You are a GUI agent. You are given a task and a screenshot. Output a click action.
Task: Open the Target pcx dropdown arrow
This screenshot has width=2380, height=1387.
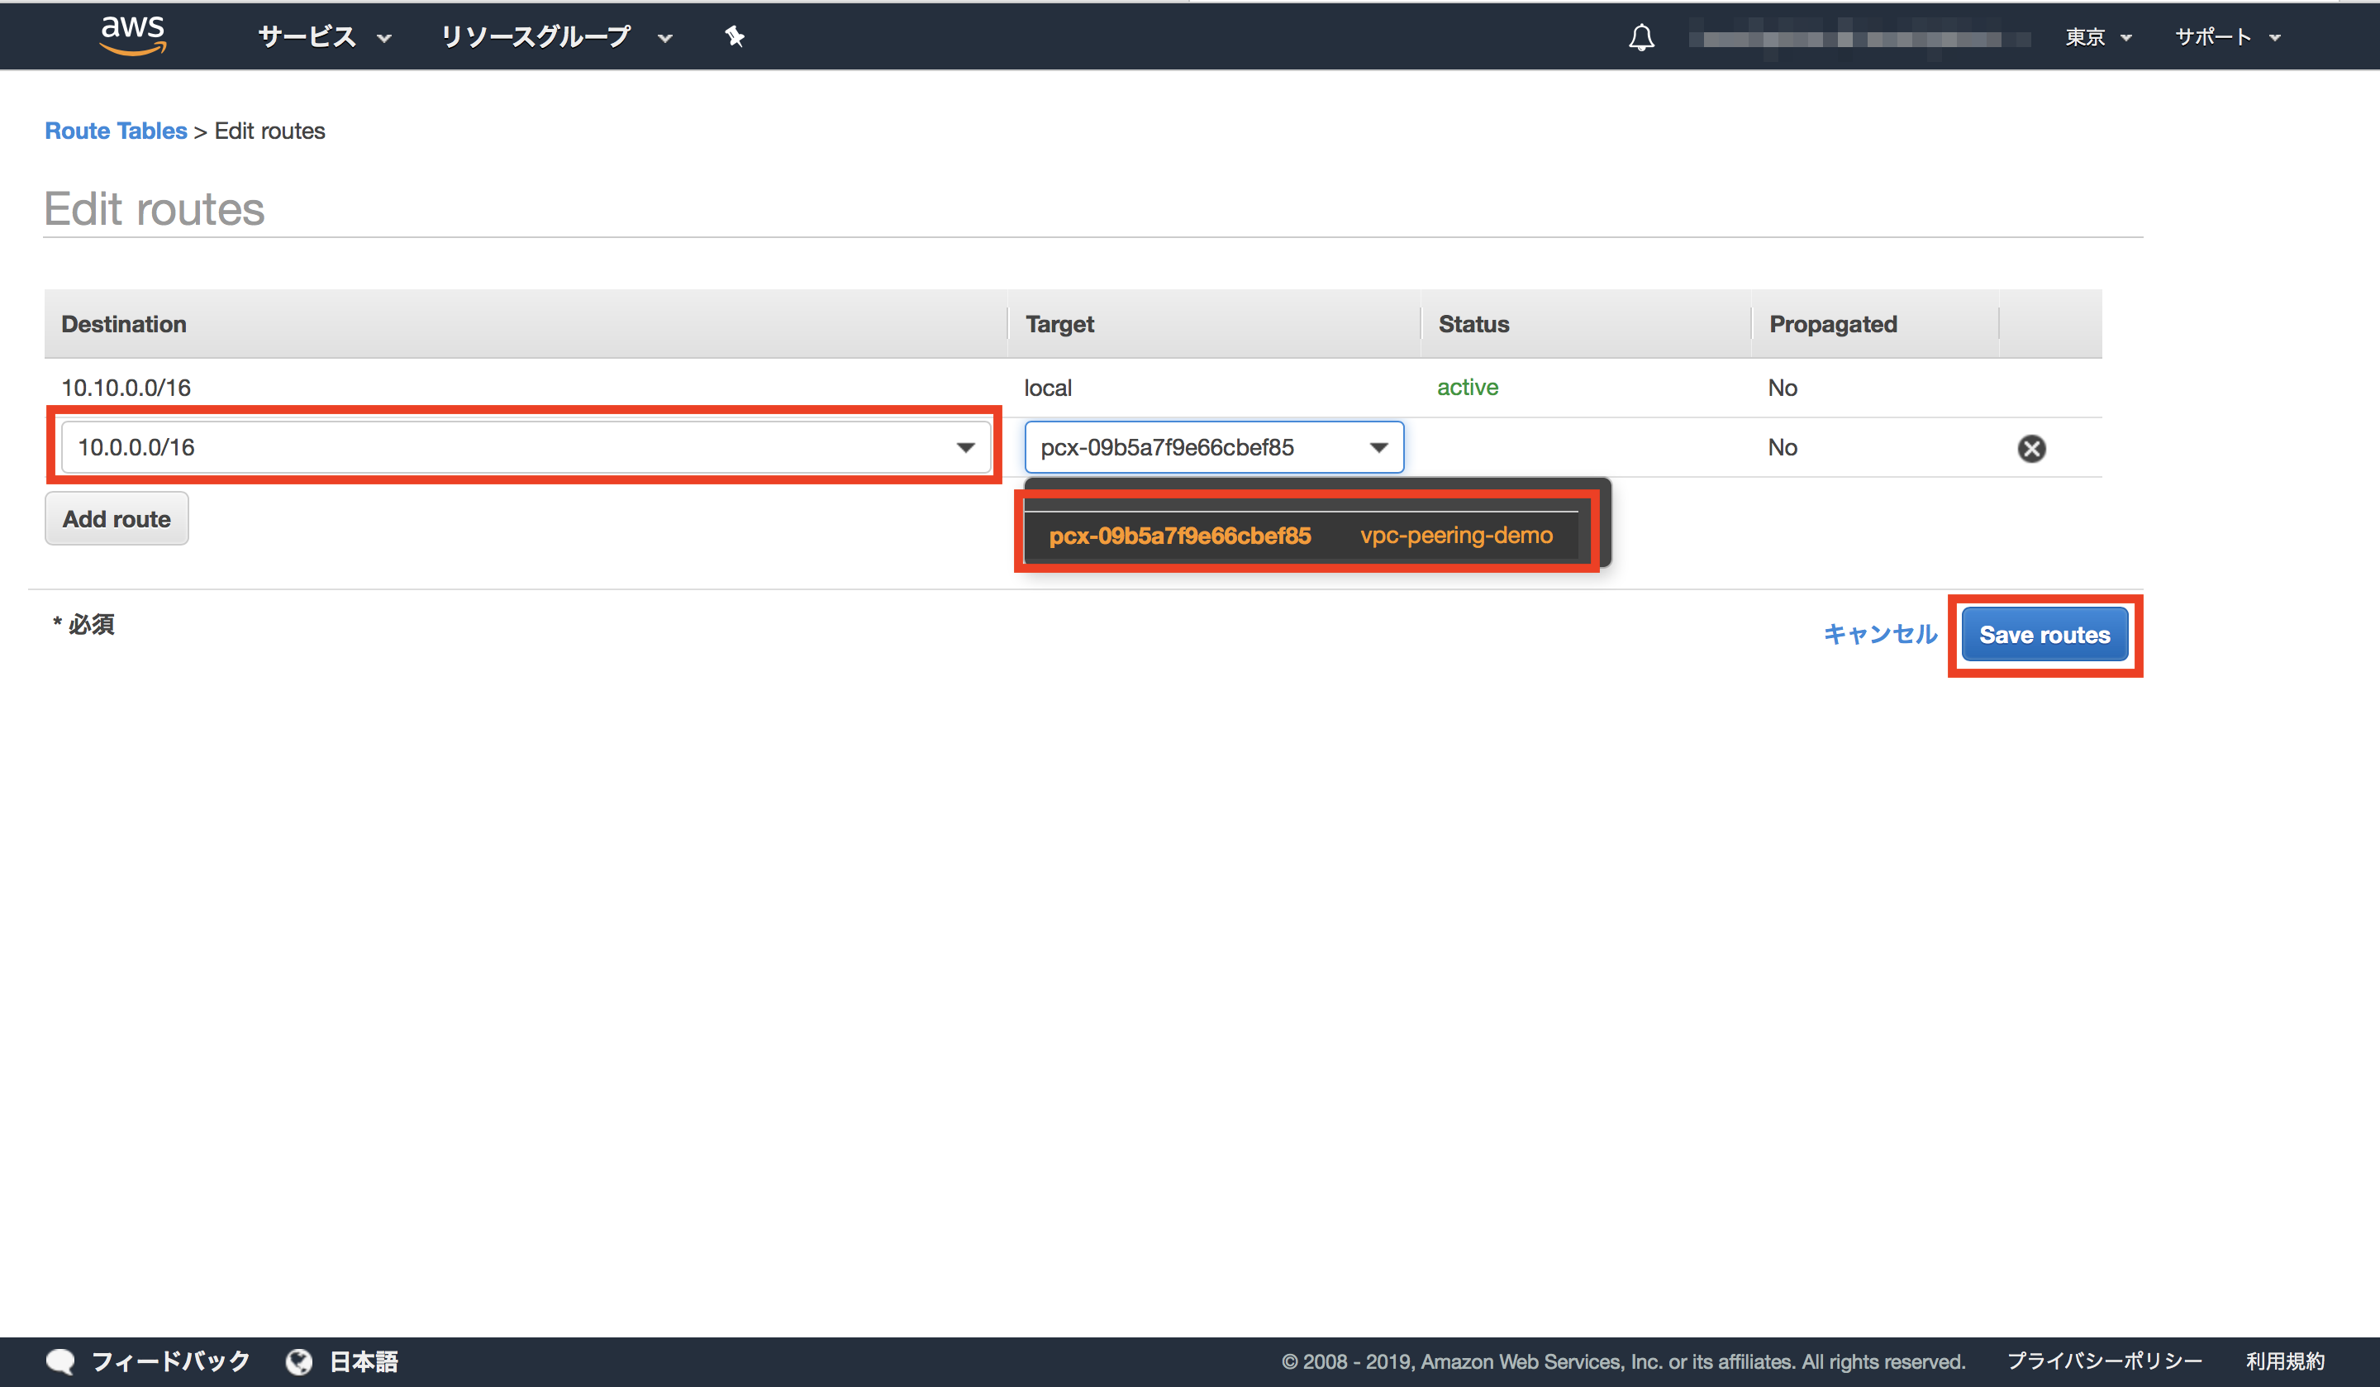tap(1379, 447)
